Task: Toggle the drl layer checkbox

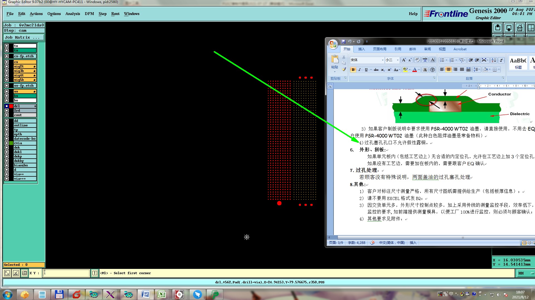Action: [x=7, y=106]
